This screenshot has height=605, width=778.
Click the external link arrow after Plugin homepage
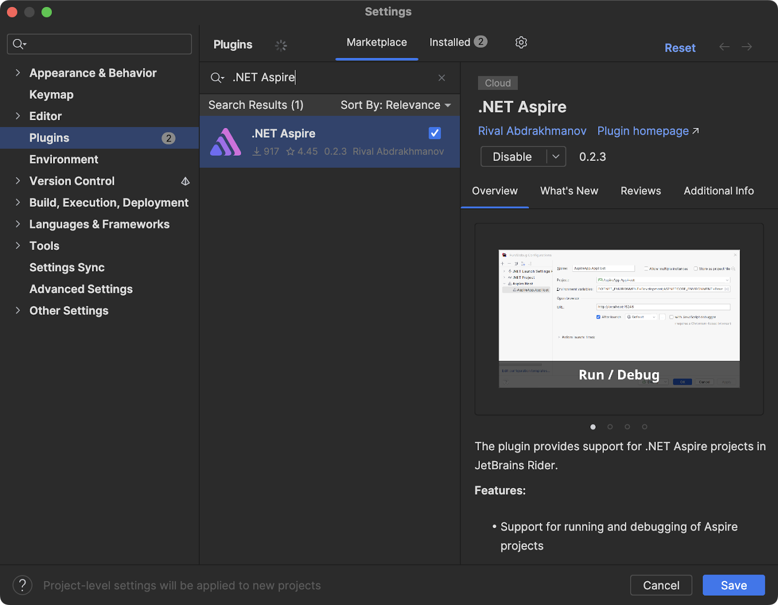pos(696,131)
